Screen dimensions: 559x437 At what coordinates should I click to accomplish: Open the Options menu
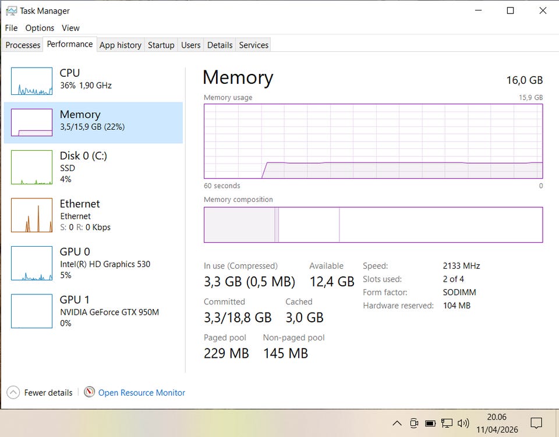pos(40,28)
